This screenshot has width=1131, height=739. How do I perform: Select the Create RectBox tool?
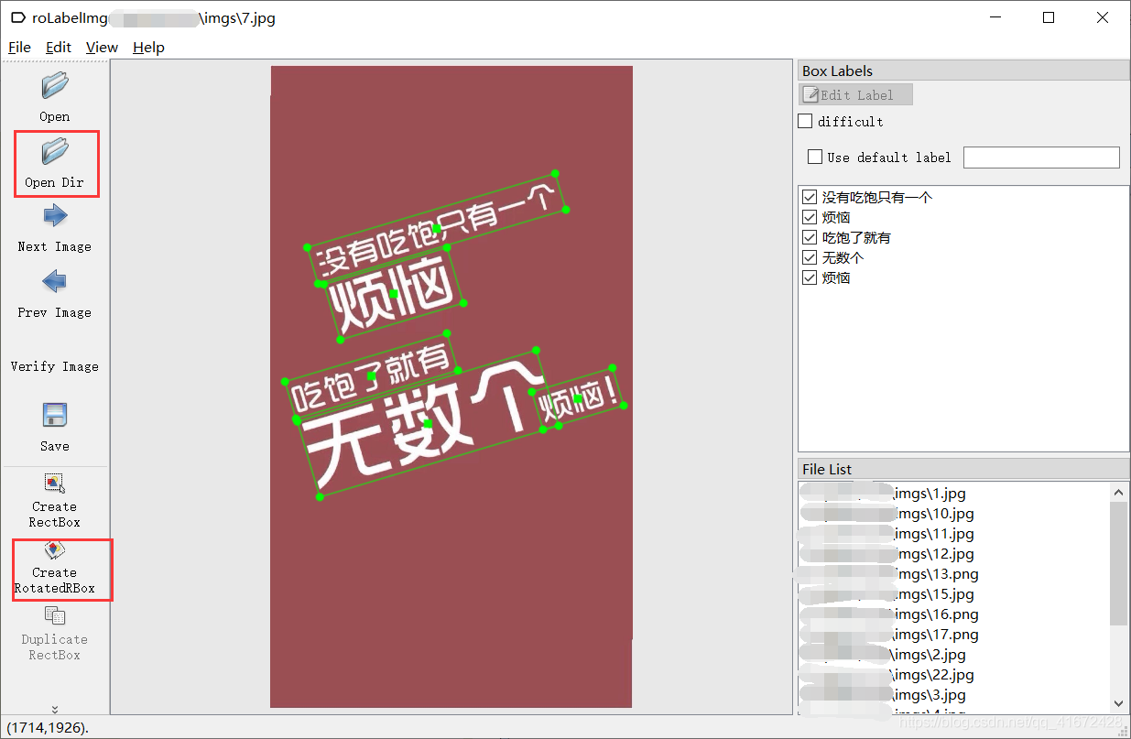(54, 484)
